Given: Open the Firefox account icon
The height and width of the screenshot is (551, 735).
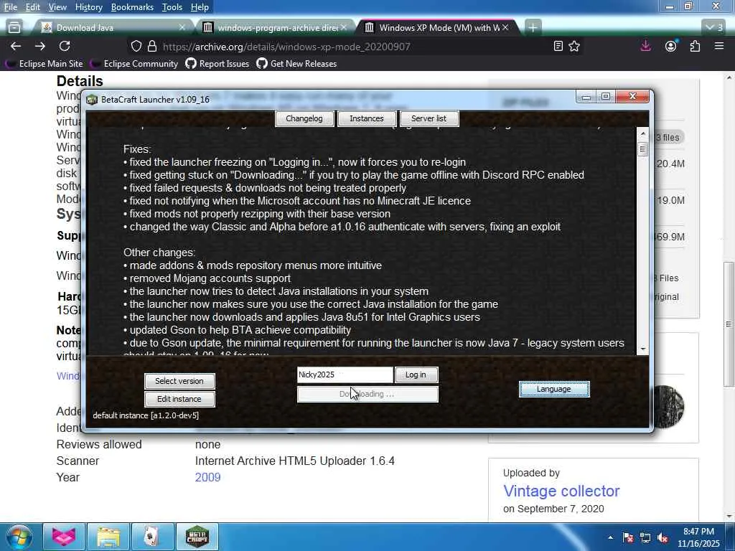Looking at the screenshot, I should (671, 46).
